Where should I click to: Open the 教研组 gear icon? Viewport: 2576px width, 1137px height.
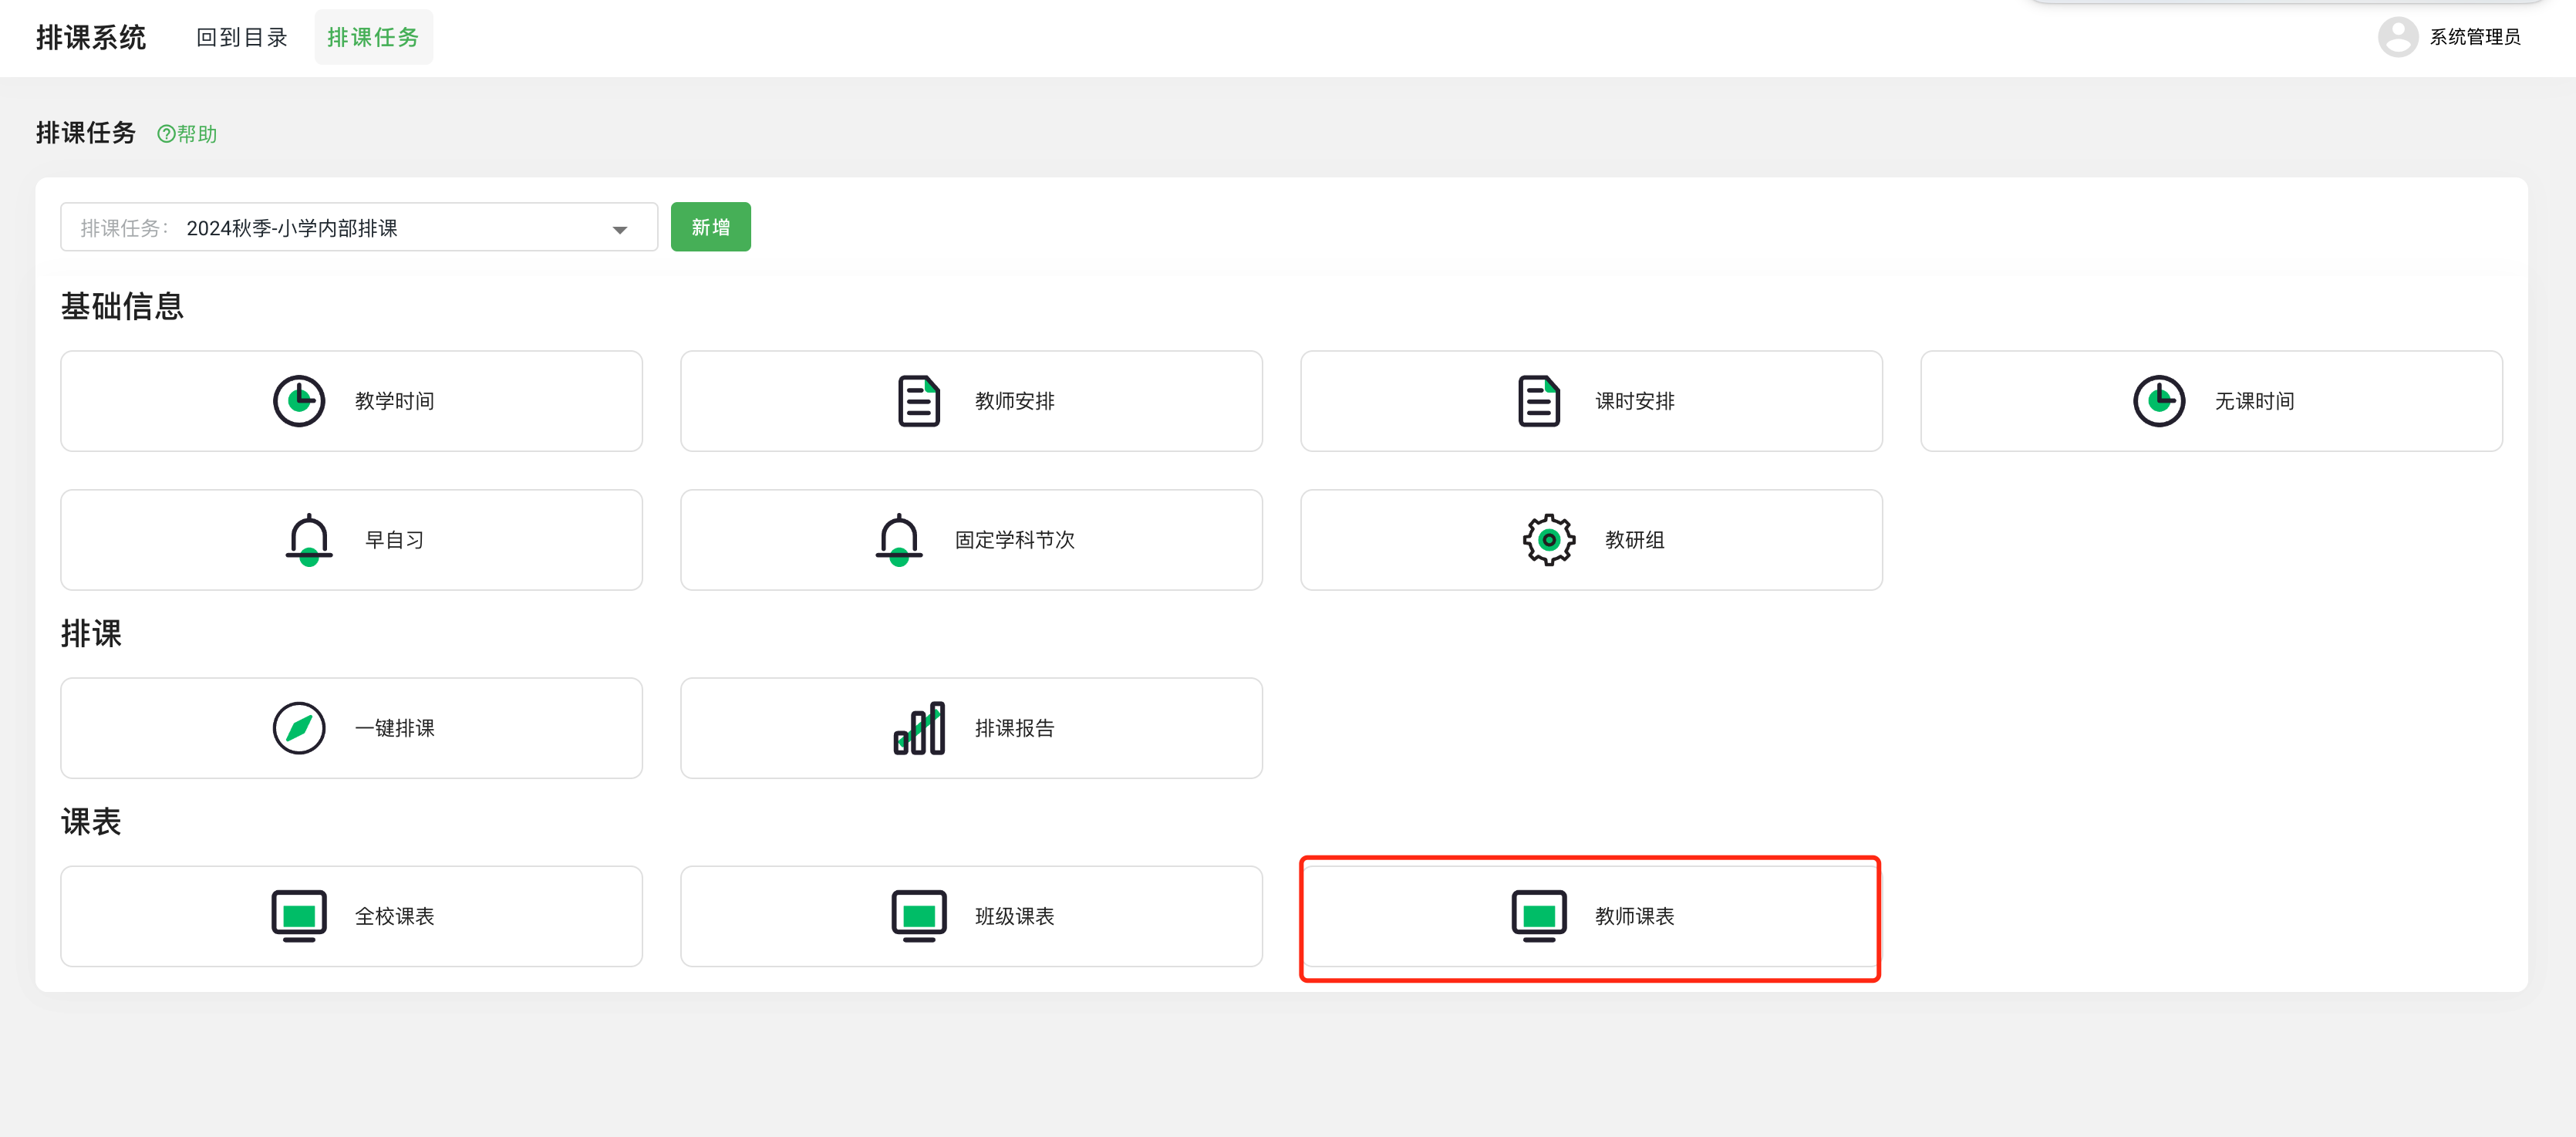click(1548, 540)
